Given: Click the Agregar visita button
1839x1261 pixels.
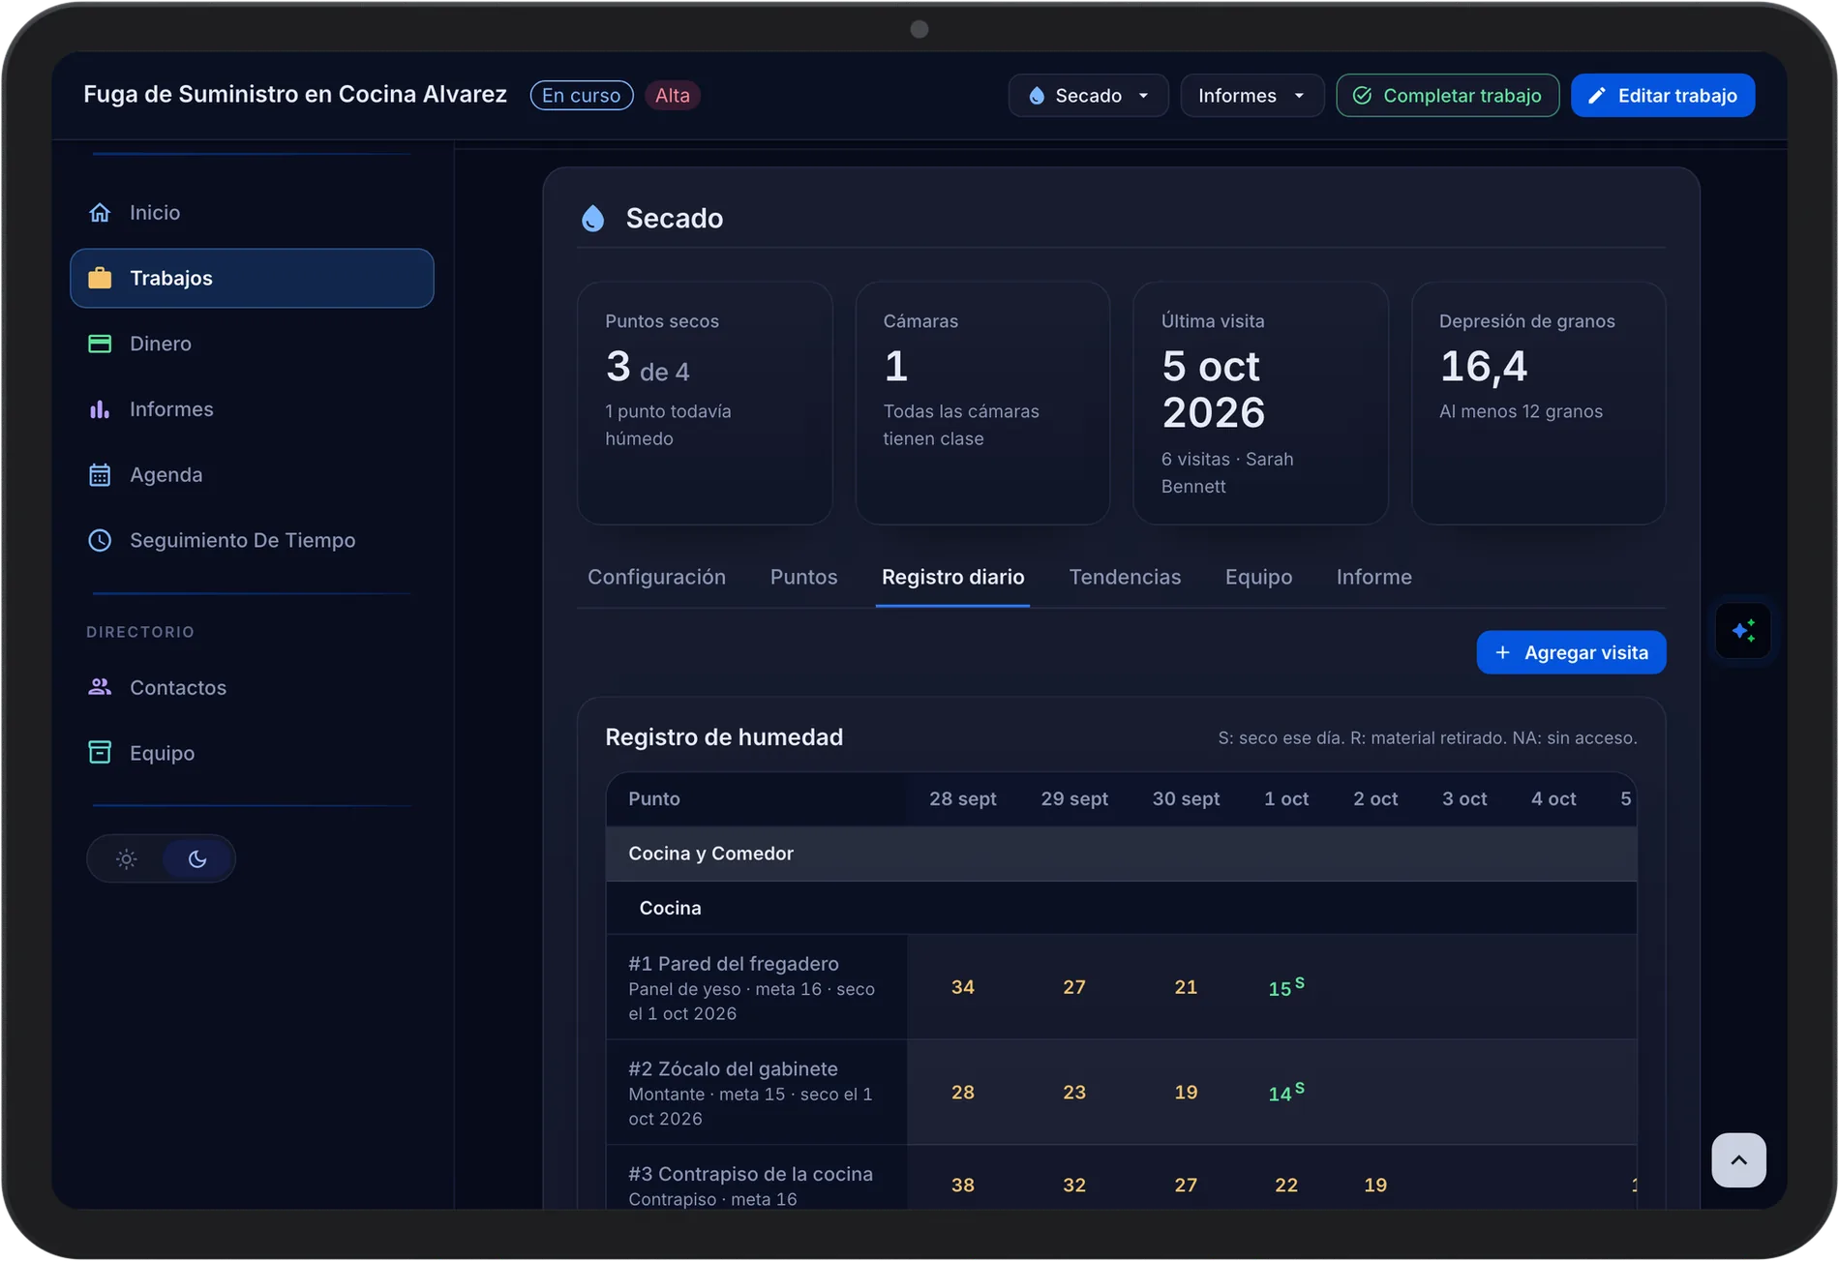Looking at the screenshot, I should pyautogui.click(x=1571, y=652).
